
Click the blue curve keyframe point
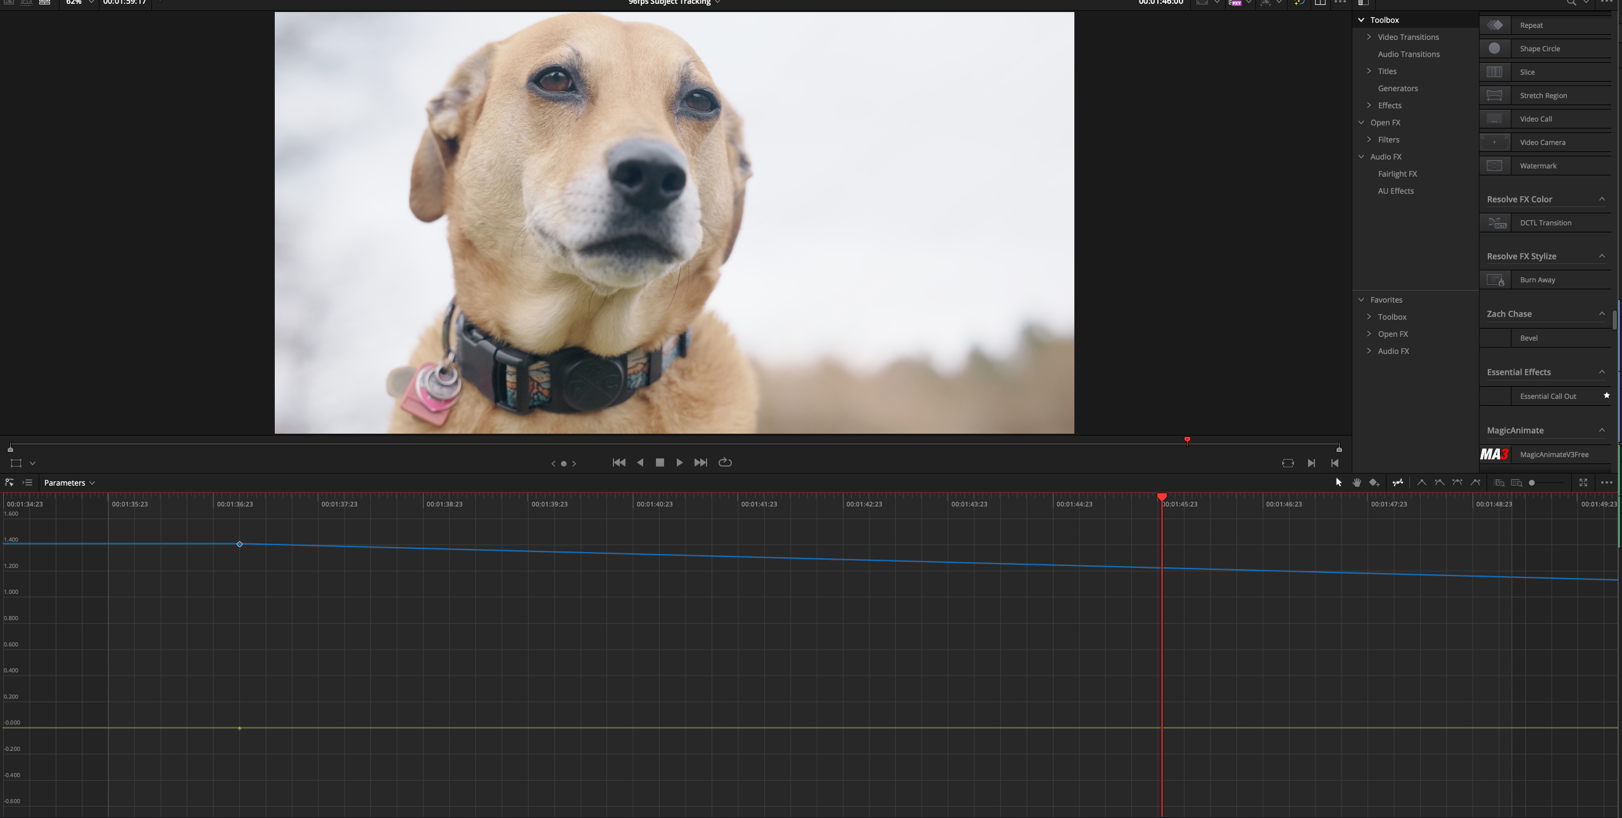[x=239, y=544]
